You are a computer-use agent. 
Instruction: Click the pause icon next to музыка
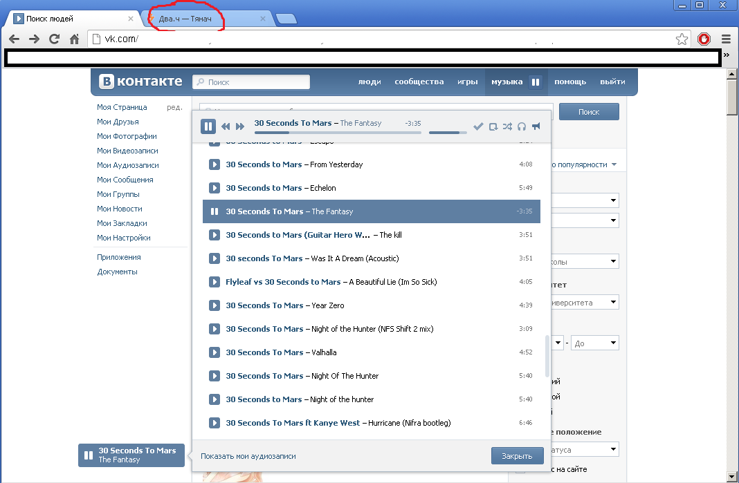click(536, 82)
